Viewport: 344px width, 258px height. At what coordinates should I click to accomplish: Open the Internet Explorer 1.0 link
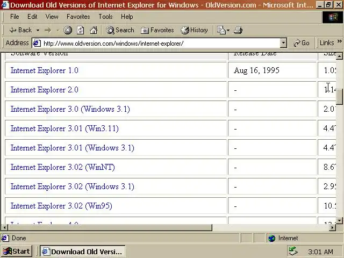44,70
